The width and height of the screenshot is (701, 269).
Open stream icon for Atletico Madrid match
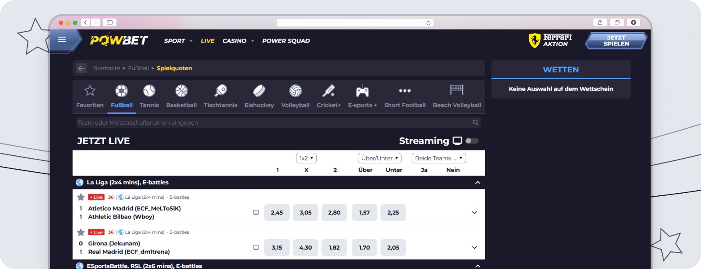[x=256, y=213]
